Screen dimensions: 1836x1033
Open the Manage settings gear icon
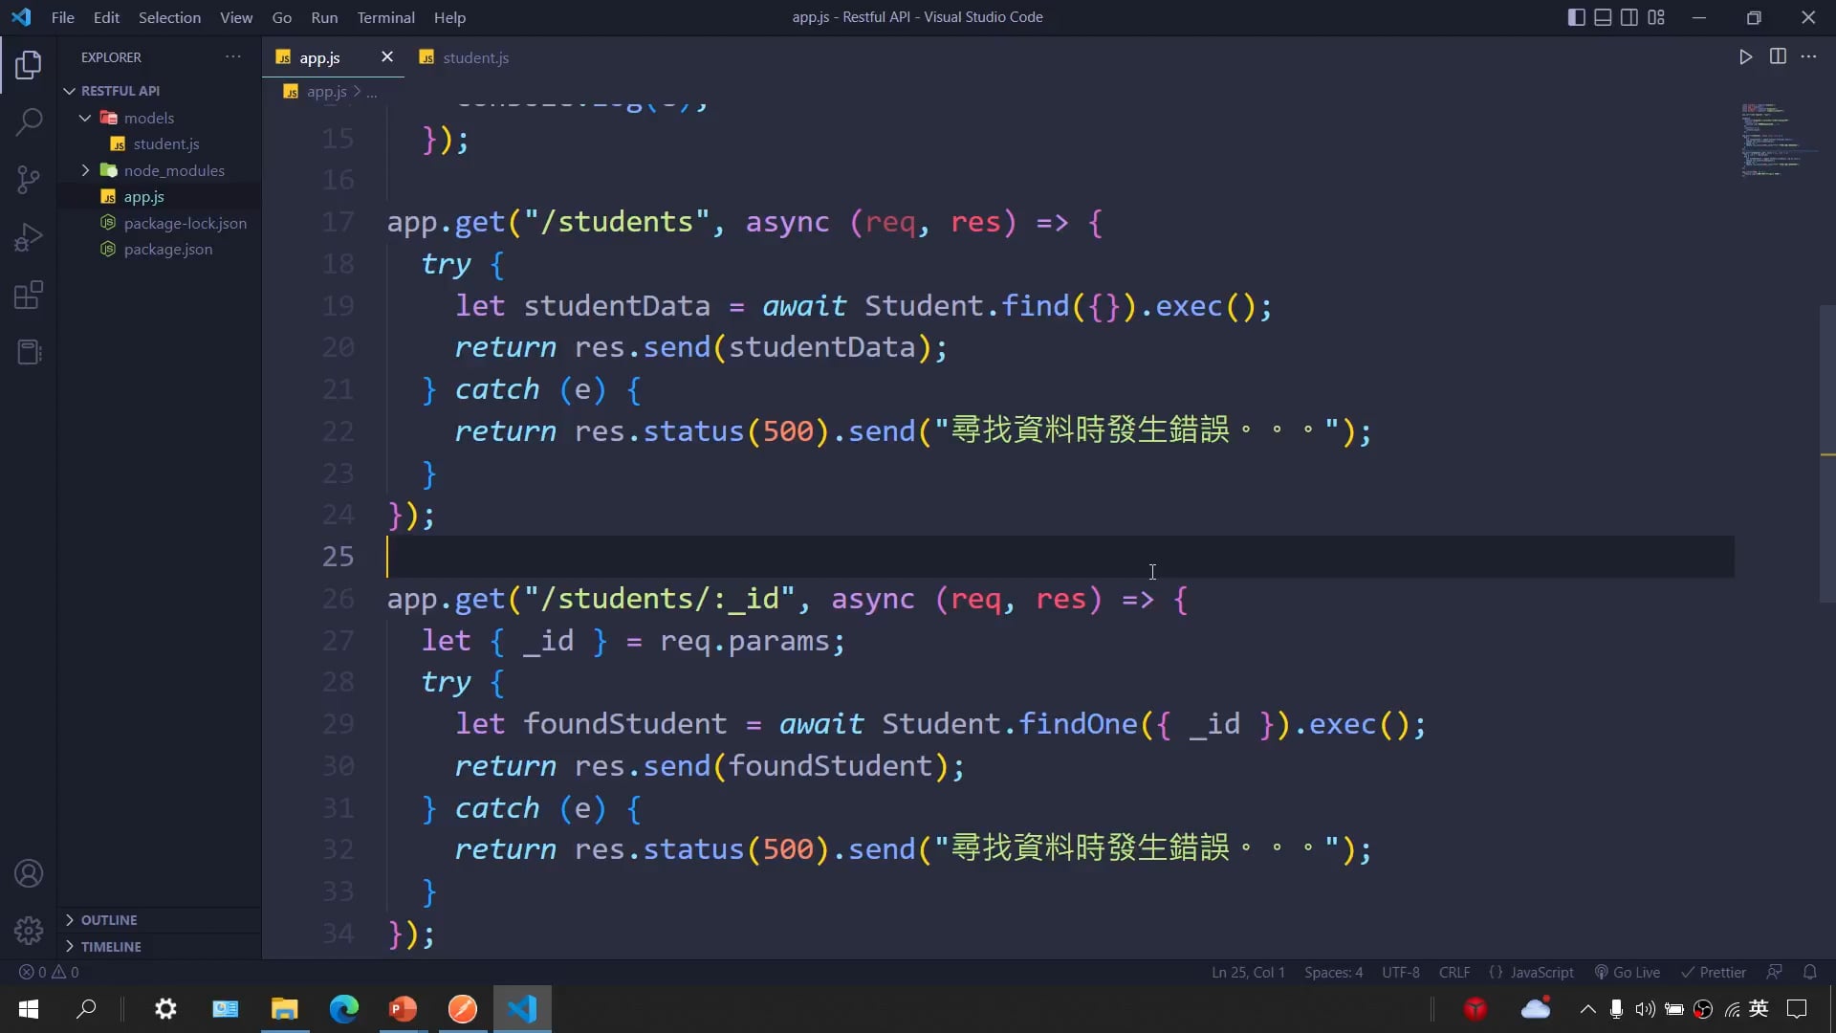[29, 930]
